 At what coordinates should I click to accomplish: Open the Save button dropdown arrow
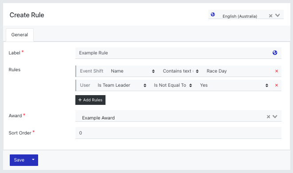pyautogui.click(x=33, y=160)
